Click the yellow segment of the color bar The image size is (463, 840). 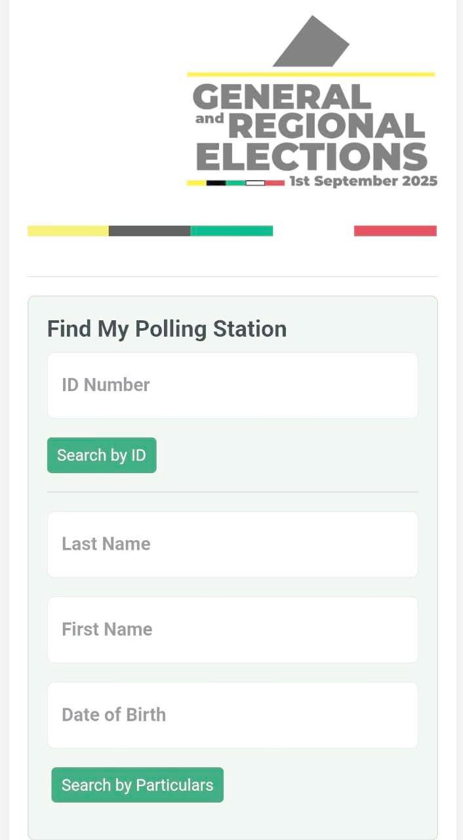[68, 231]
